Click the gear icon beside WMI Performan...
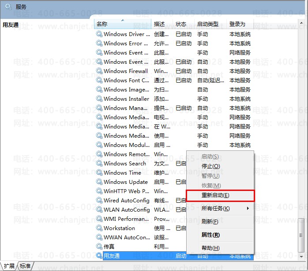The width and height of the screenshot is (308, 271). point(99,219)
